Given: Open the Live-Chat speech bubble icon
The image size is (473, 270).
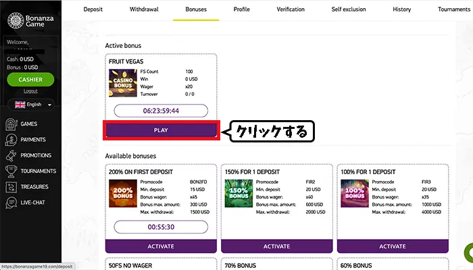Looking at the screenshot, I should coord(11,202).
